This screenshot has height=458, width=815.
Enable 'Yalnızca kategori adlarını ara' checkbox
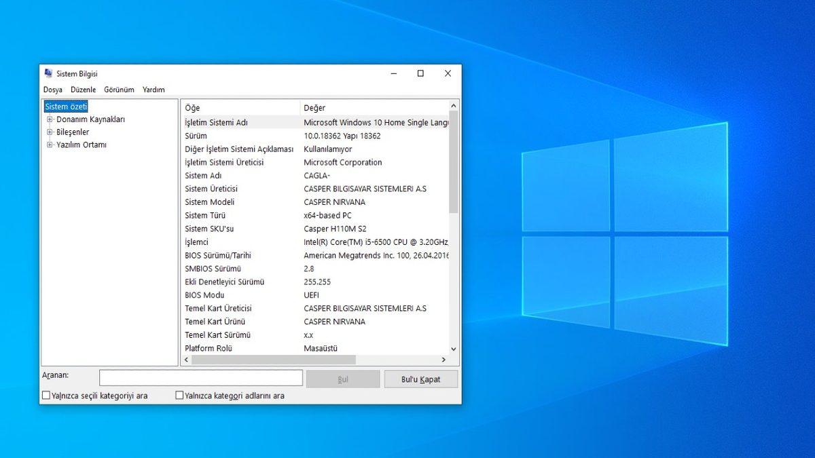point(179,394)
